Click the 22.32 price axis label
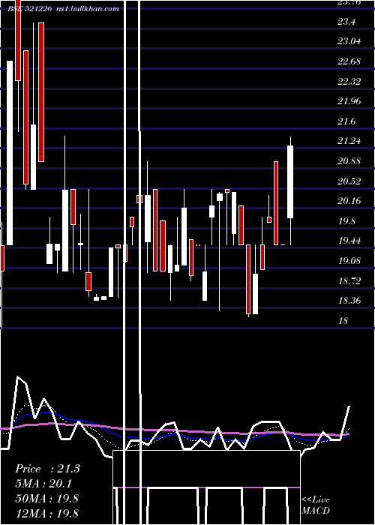 [349, 82]
